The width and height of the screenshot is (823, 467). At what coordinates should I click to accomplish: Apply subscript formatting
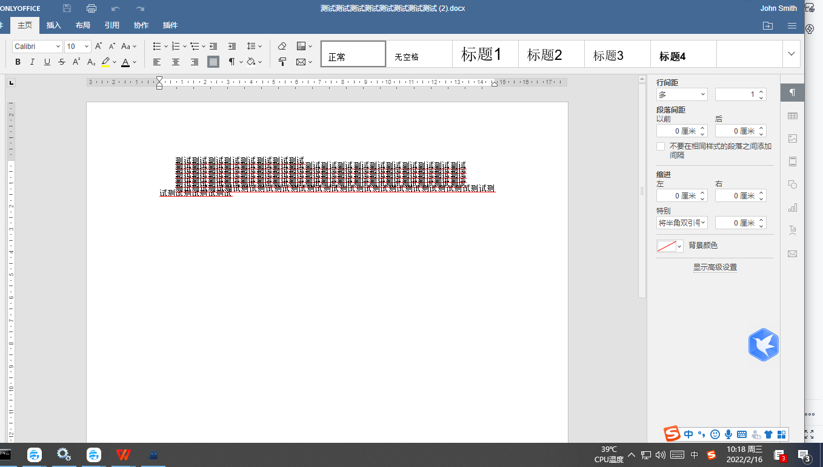pos(91,62)
